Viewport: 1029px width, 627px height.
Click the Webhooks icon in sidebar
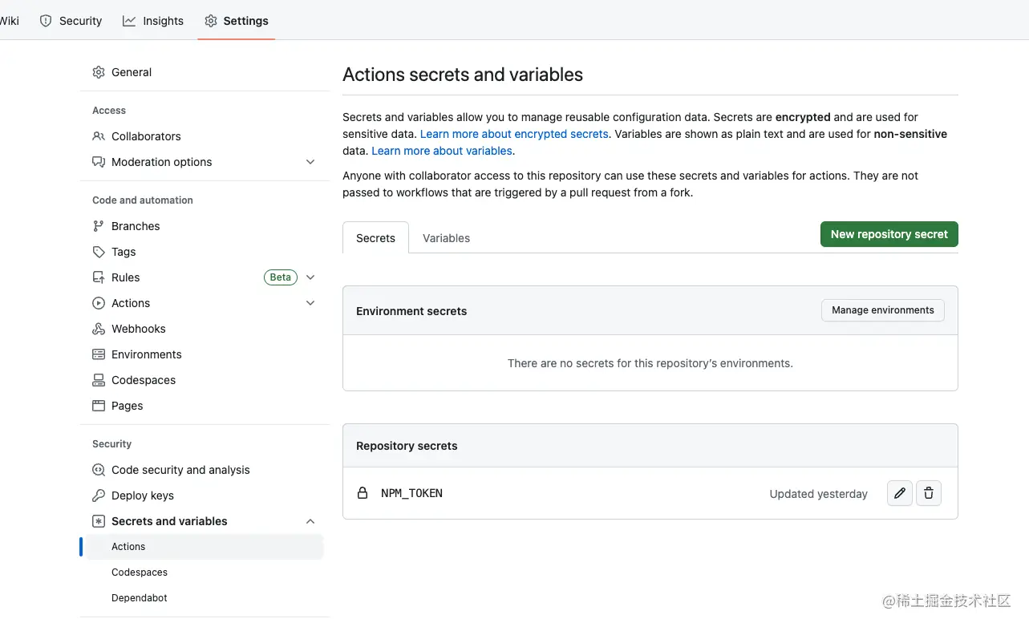99,329
